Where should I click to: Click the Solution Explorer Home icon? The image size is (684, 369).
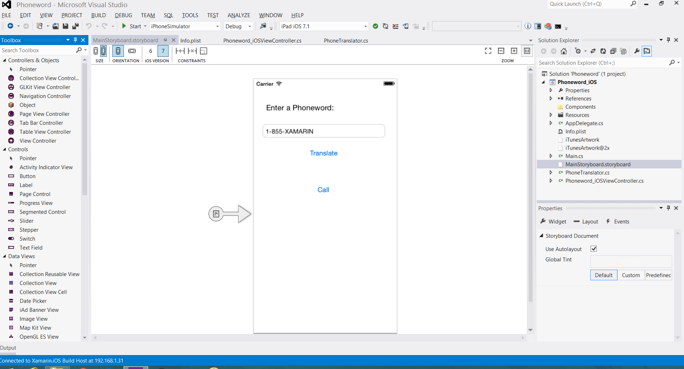click(x=564, y=51)
